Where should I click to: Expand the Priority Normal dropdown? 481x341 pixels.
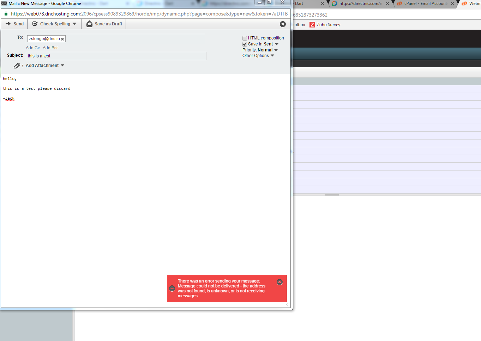(276, 50)
